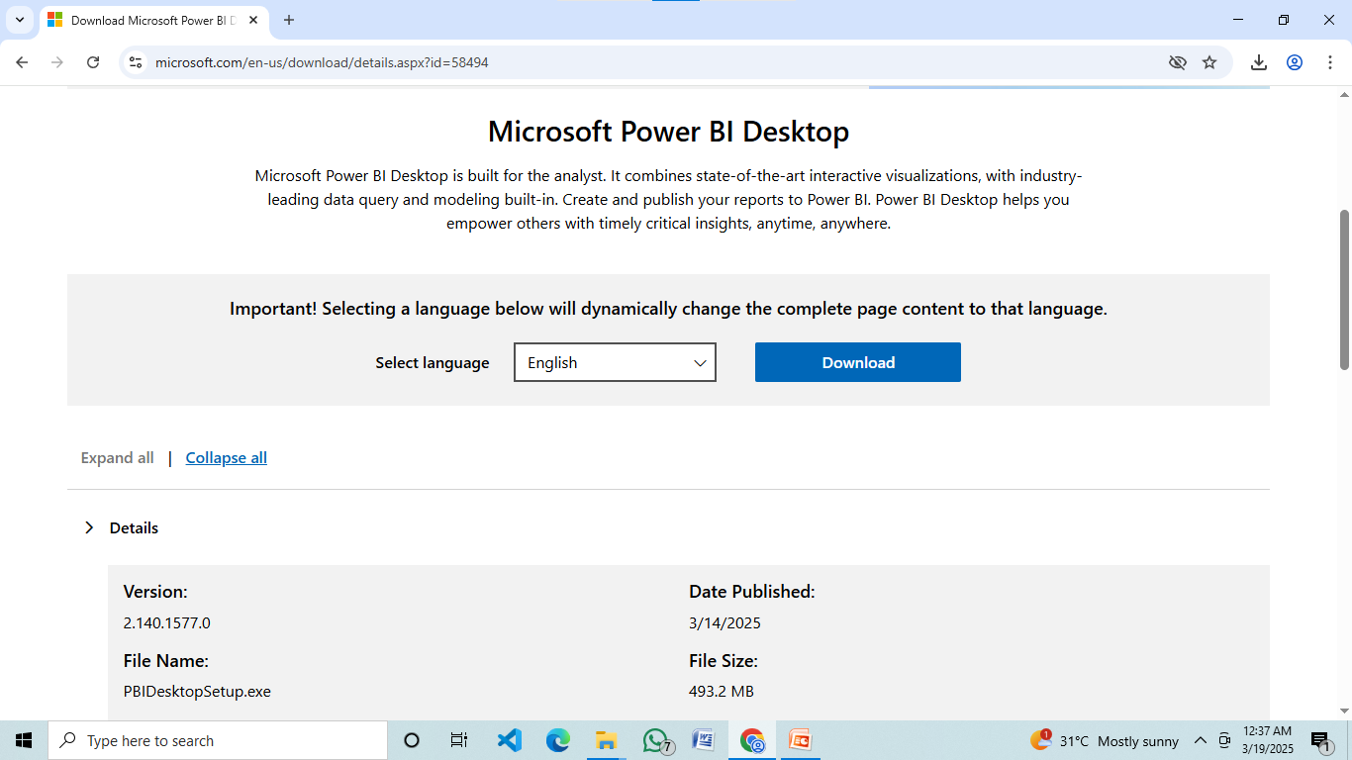
Task: Open the Chrome profile icon
Action: 1295,62
